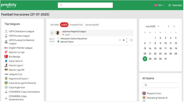Click the French Ligue 1 logo icon

point(6,65)
